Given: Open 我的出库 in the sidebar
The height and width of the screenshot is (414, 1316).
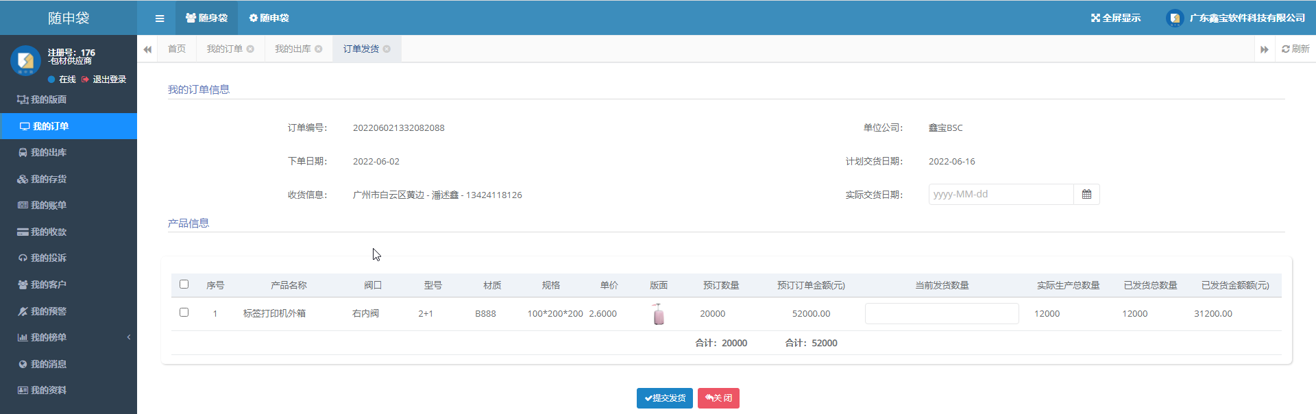Looking at the screenshot, I should pyautogui.click(x=69, y=152).
